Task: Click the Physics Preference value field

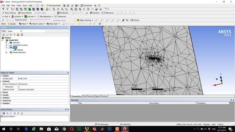Action: click(43, 84)
